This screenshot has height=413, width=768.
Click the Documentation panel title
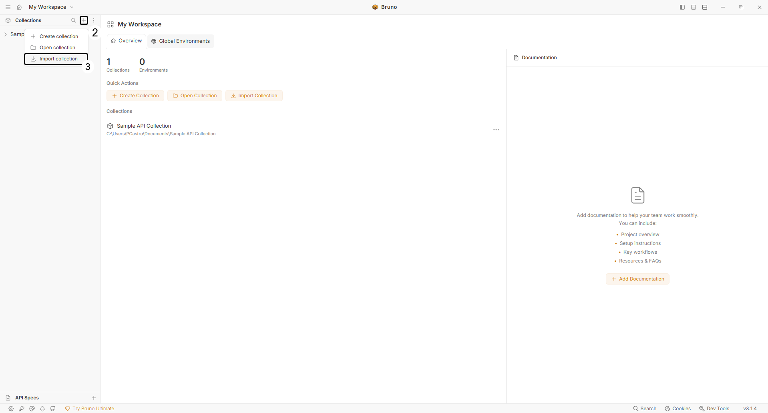(539, 58)
